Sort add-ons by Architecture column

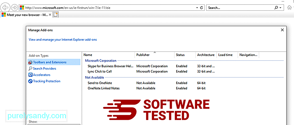tap(206, 55)
